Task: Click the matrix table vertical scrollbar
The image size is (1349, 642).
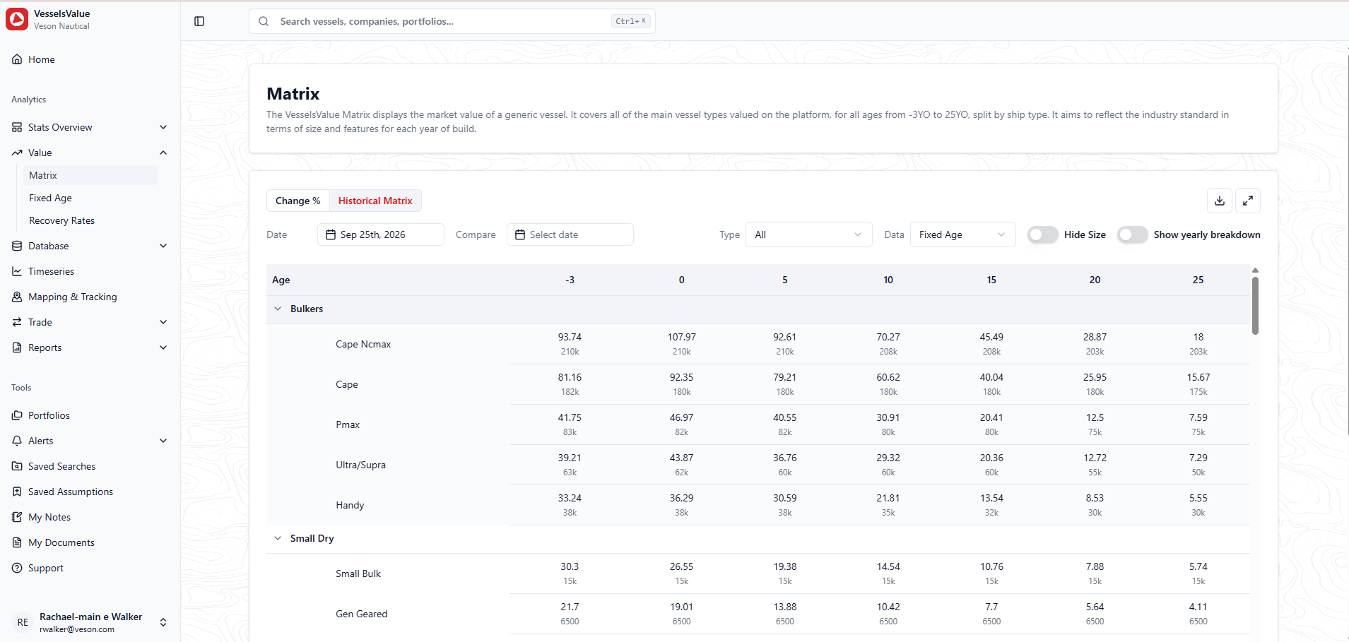Action: click(1255, 305)
